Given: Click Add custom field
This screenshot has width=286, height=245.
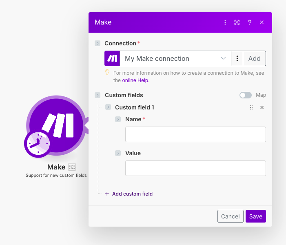Looking at the screenshot, I should [x=129, y=194].
